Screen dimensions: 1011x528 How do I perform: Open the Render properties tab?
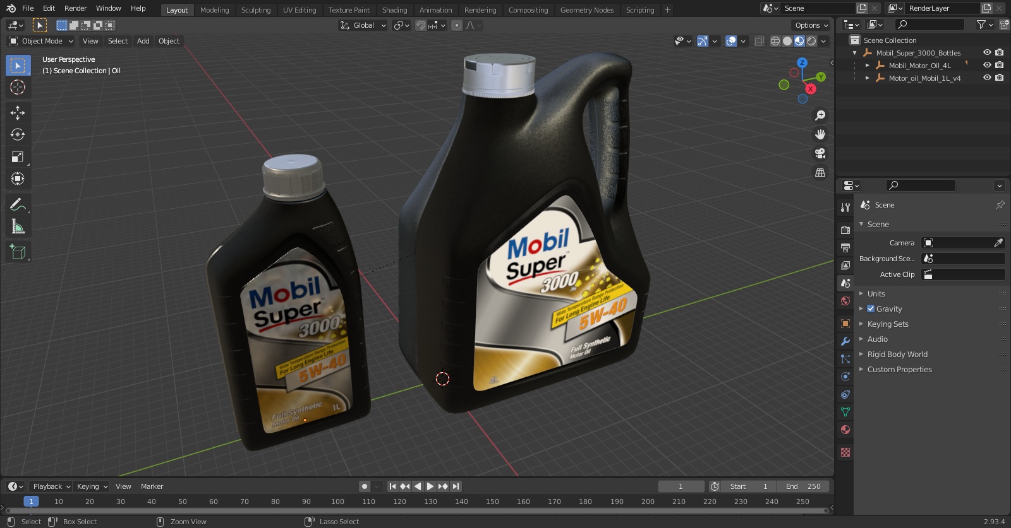845,230
